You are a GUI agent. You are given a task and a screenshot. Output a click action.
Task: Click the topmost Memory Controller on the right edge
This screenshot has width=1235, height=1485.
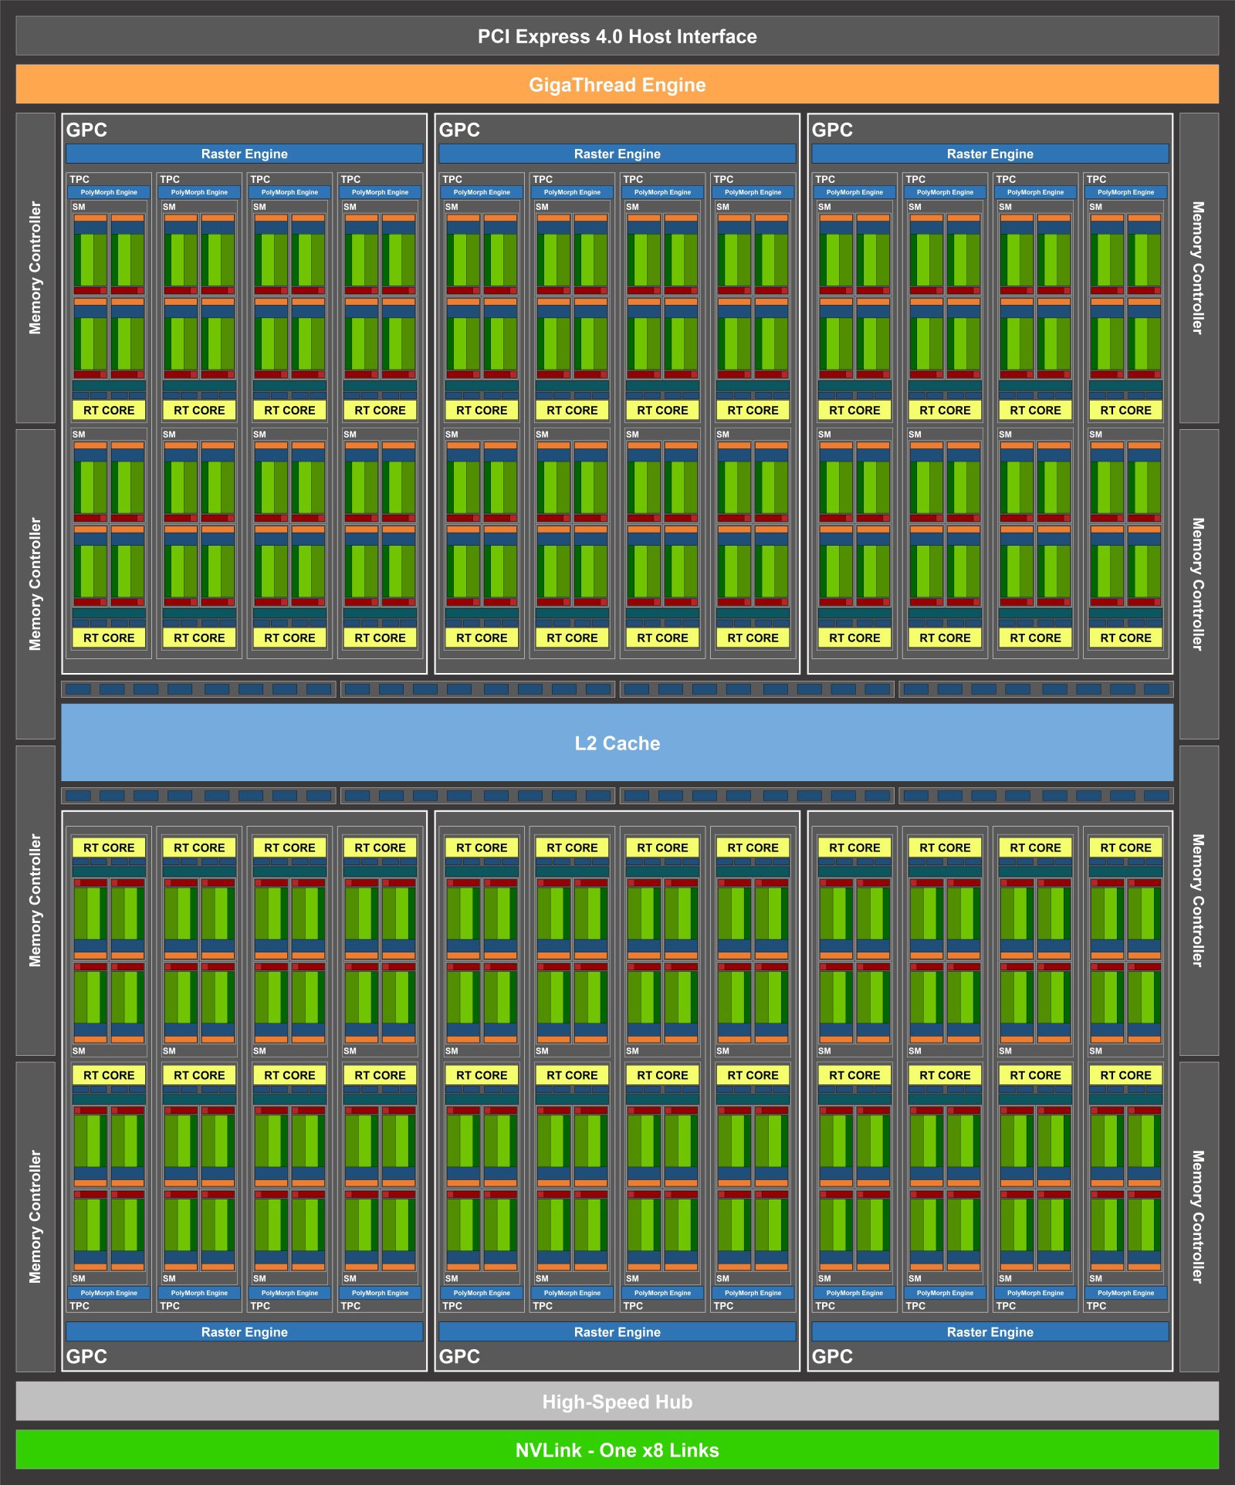[x=1199, y=268]
